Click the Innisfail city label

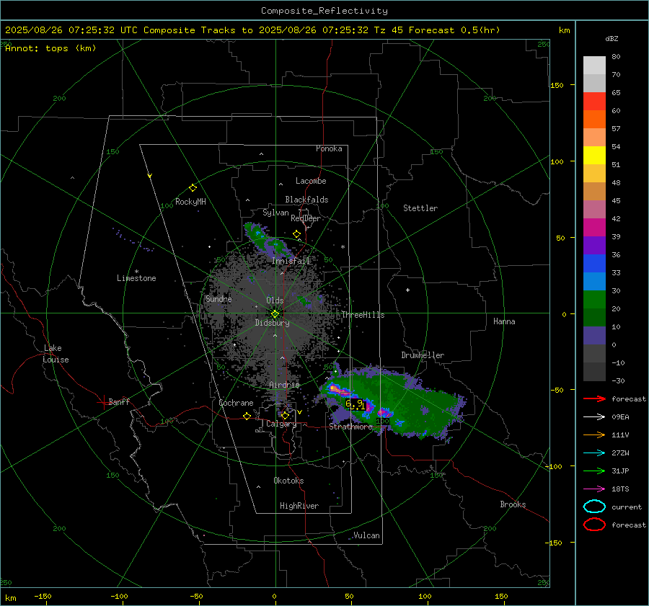(x=291, y=261)
